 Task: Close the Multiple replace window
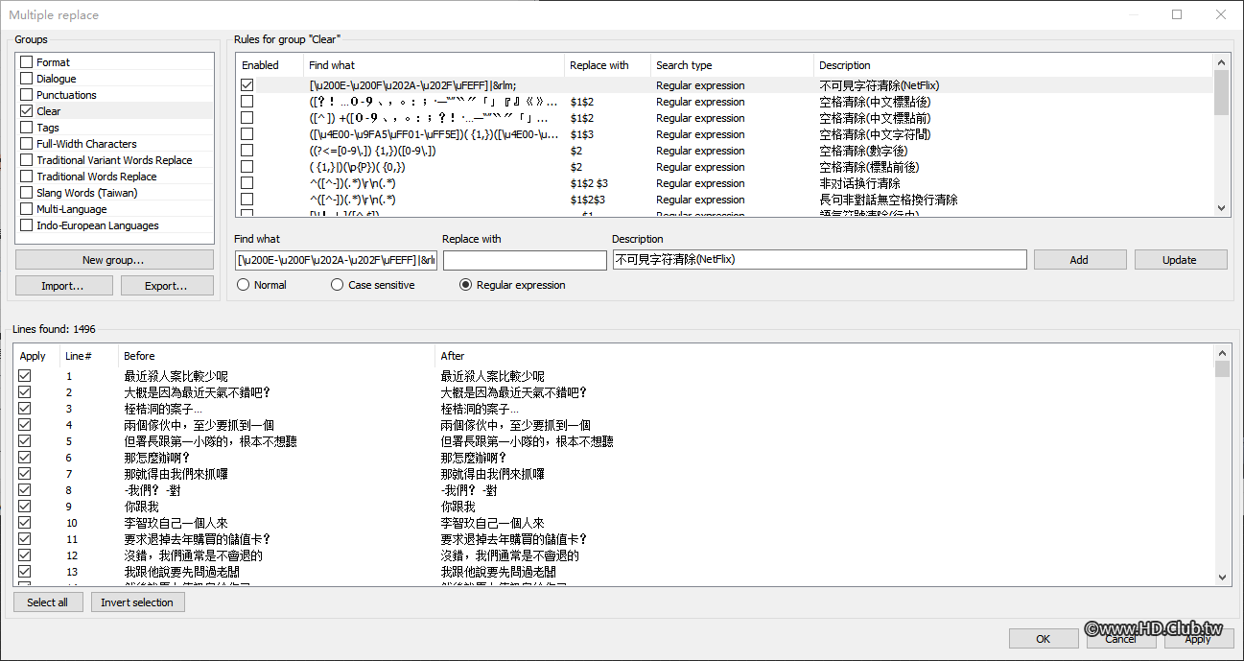pyautogui.click(x=1221, y=14)
